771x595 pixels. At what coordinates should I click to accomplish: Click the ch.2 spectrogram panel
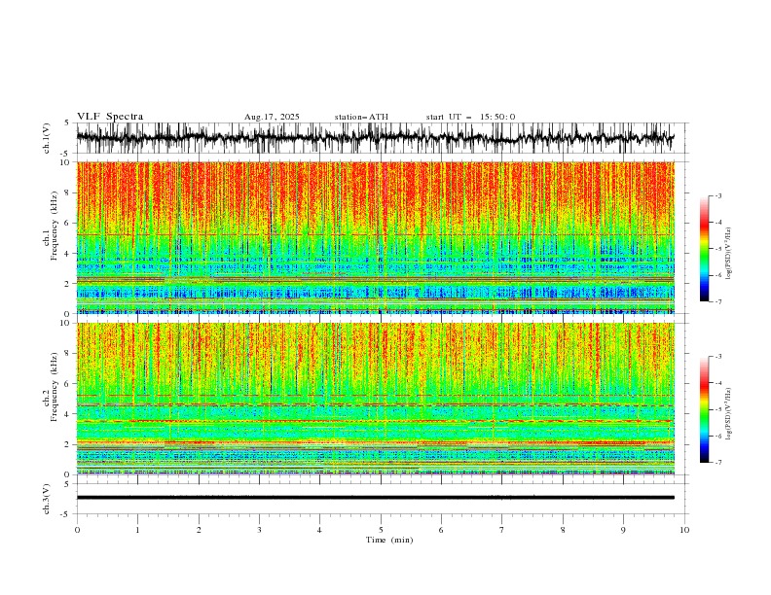click(x=375, y=399)
